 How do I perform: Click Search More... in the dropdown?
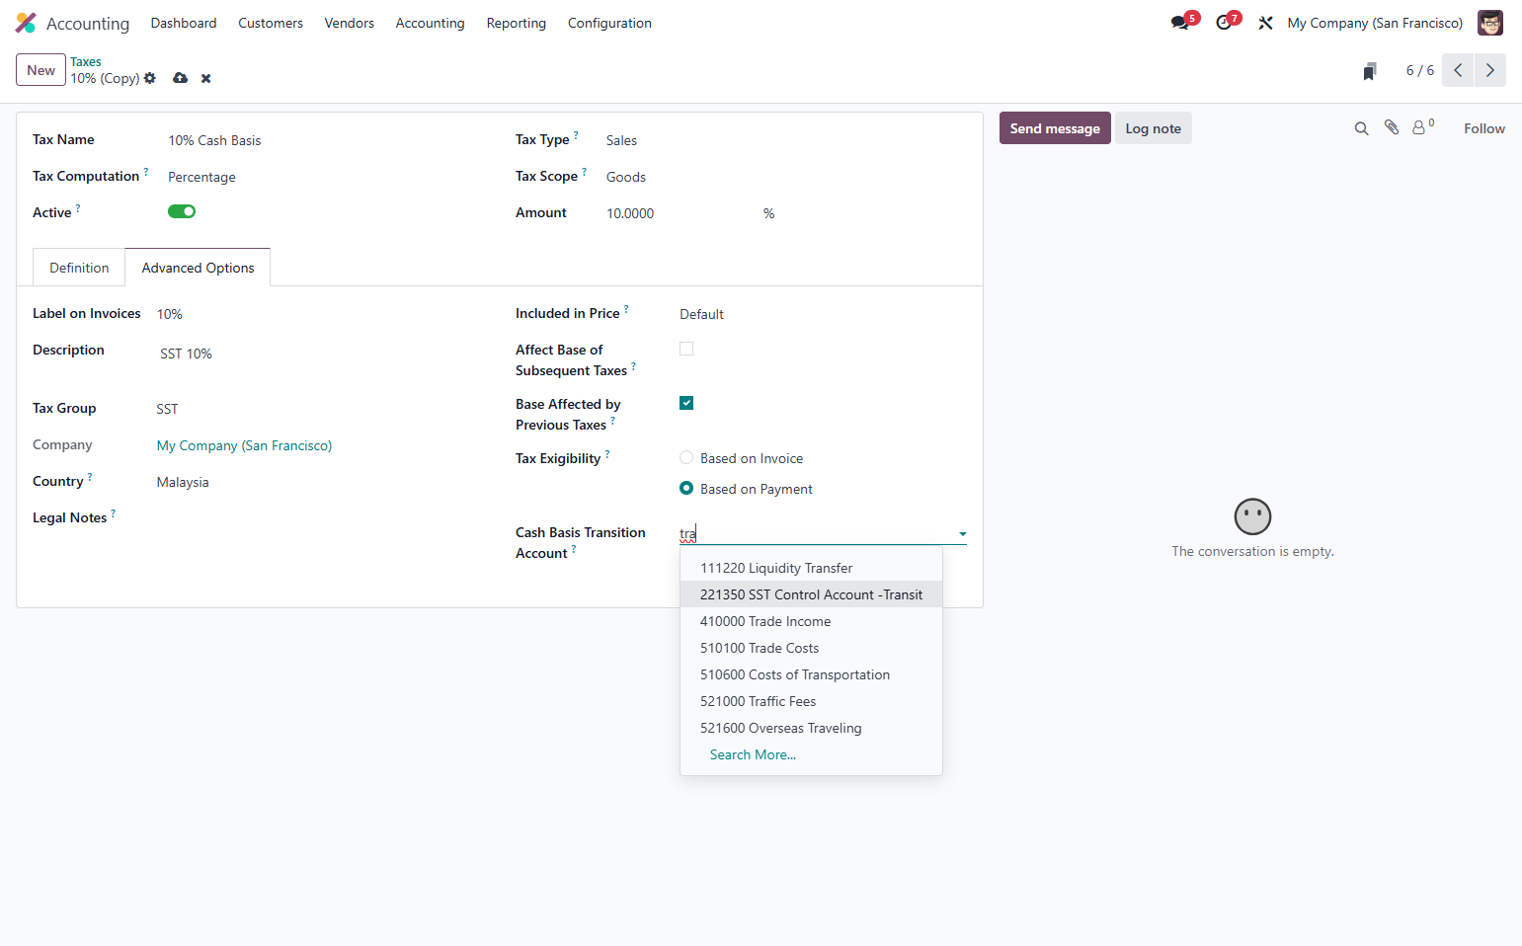[753, 754]
